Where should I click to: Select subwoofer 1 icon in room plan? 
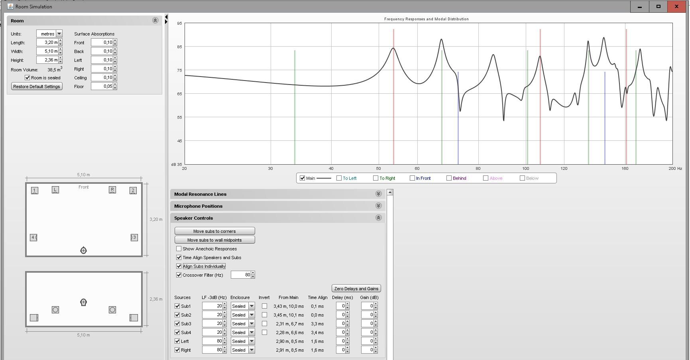(x=35, y=191)
